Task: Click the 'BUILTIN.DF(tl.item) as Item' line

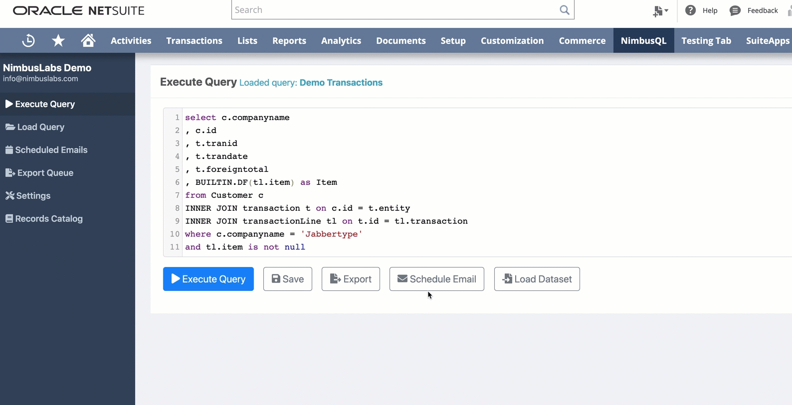Action: (261, 182)
